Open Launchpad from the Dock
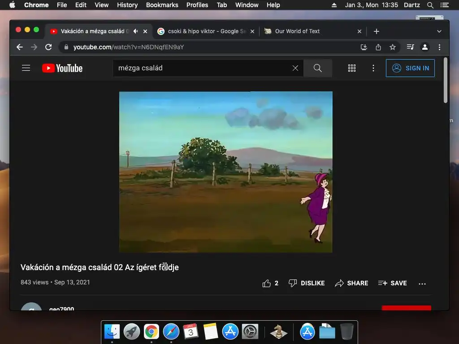Image resolution: width=459 pixels, height=344 pixels. pos(131,331)
